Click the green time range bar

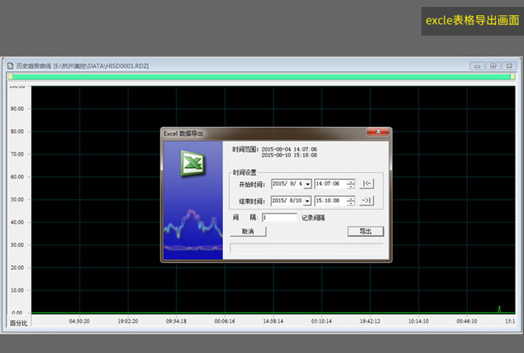click(261, 77)
